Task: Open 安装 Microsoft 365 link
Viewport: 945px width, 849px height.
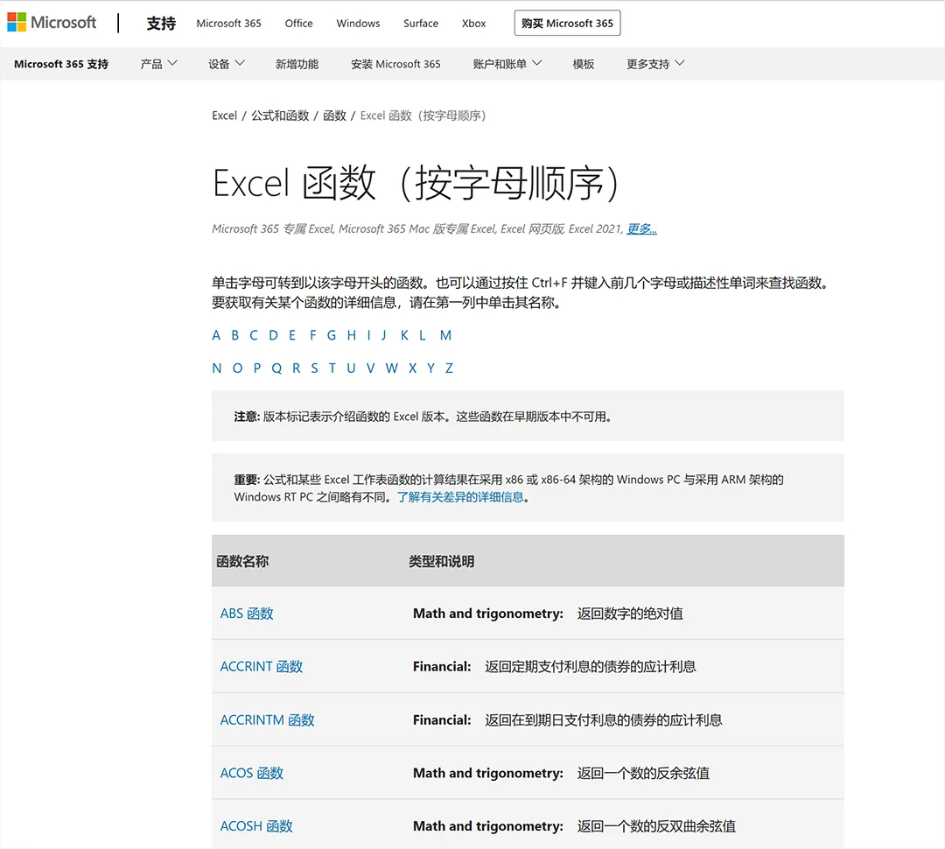Action: pos(395,64)
